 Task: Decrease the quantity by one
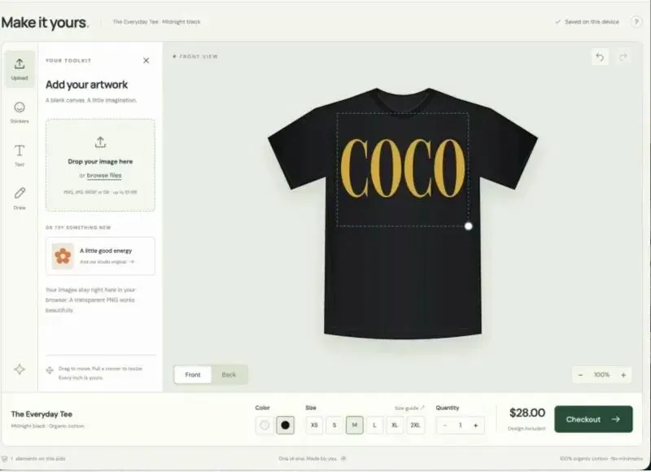click(x=445, y=426)
